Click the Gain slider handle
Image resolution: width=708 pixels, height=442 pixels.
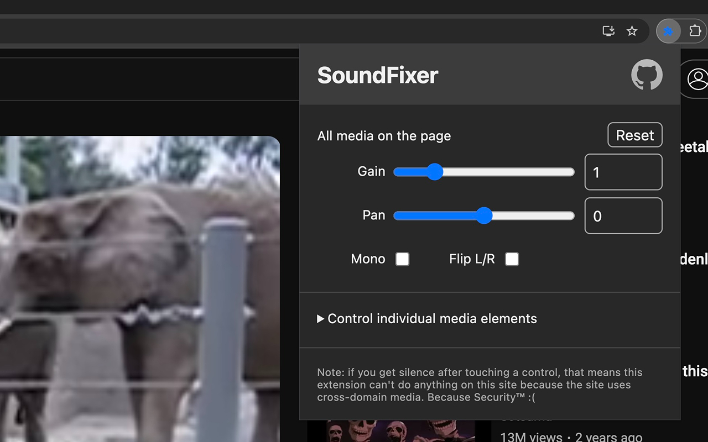pyautogui.click(x=435, y=172)
